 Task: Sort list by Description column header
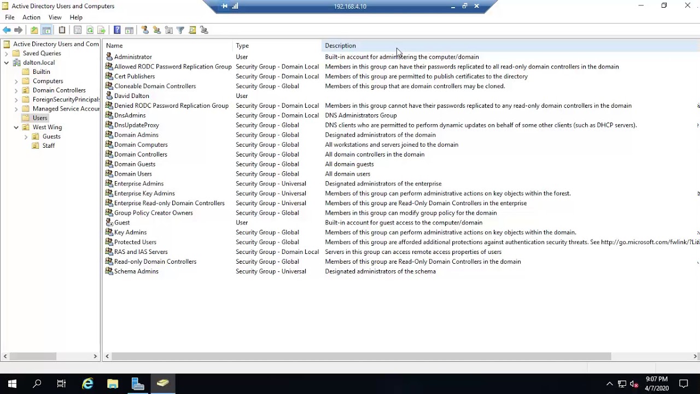point(511,45)
